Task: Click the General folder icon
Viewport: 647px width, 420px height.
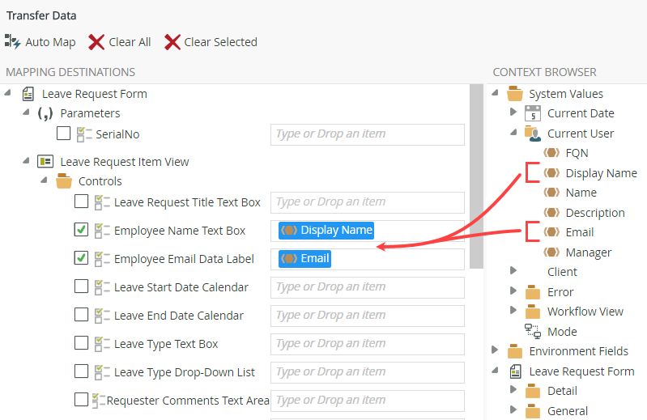Action: click(533, 411)
